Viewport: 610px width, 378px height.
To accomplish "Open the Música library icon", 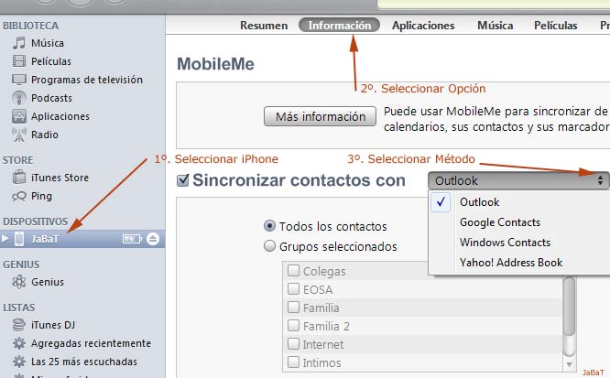I will (18, 43).
